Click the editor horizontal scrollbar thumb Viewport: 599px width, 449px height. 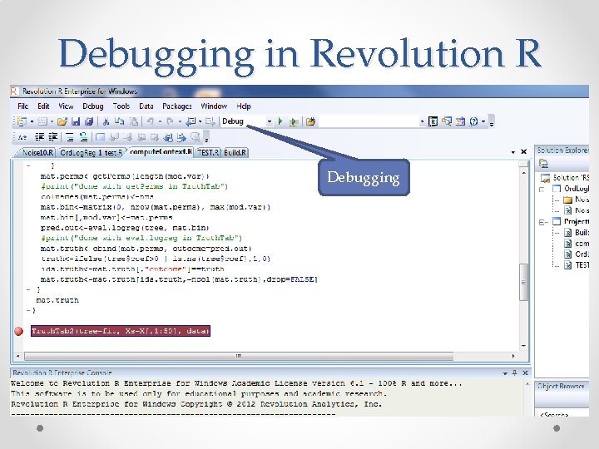239,356
